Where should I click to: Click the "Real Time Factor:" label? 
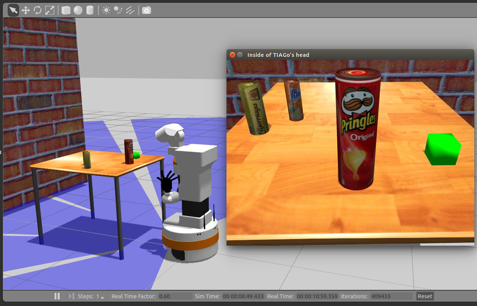pos(134,296)
